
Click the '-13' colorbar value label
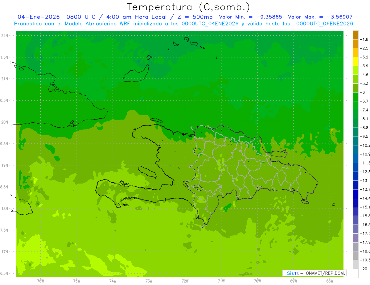pos(364,180)
